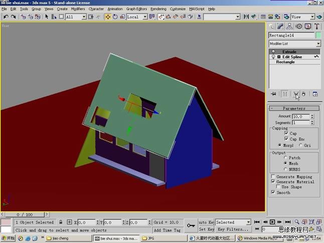Open the MAXScript menu
324x243 pixels.
pos(197,9)
